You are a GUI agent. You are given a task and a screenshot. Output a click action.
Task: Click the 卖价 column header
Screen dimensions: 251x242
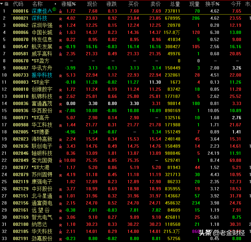(x=155, y=4)
